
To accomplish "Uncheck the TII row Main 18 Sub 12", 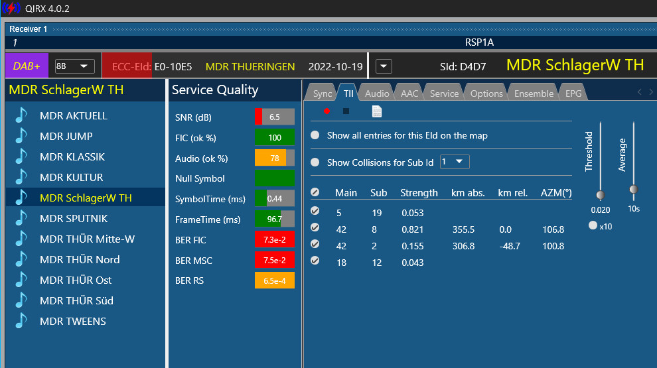I will coord(315,261).
